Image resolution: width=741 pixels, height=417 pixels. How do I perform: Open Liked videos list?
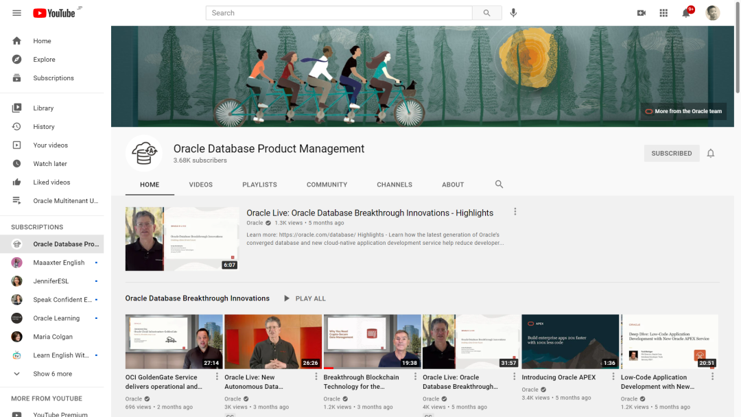coord(52,182)
